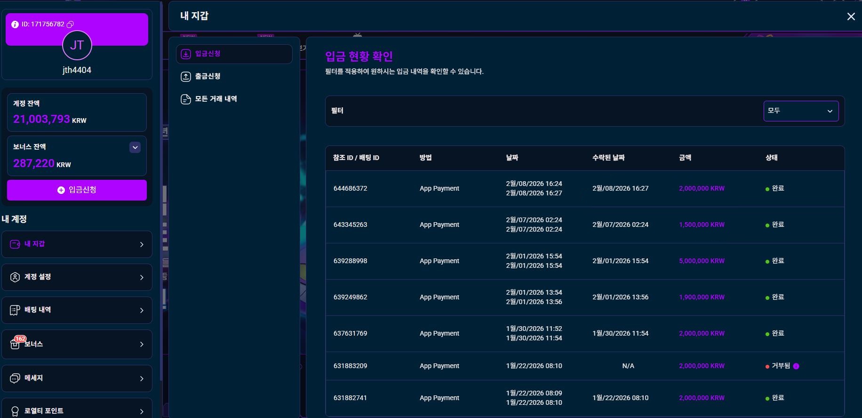Click the wallet icon in 내 지갑 row
The width and height of the screenshot is (862, 418).
coord(15,244)
